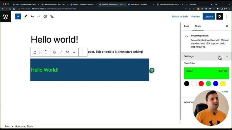The width and height of the screenshot is (232, 130).
Task: Select the pencil Tools icon
Action: coord(26,17)
